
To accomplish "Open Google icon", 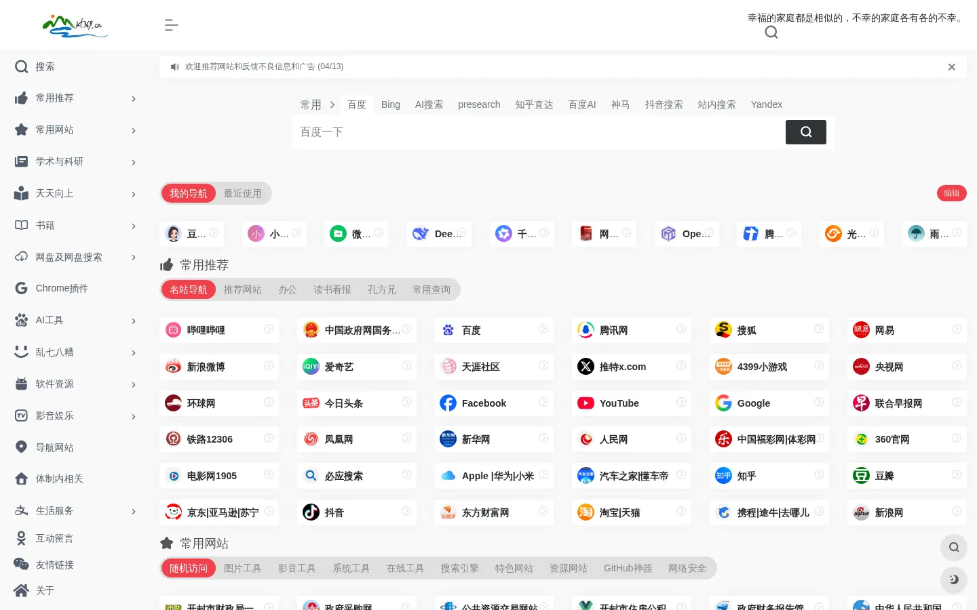I will point(723,403).
